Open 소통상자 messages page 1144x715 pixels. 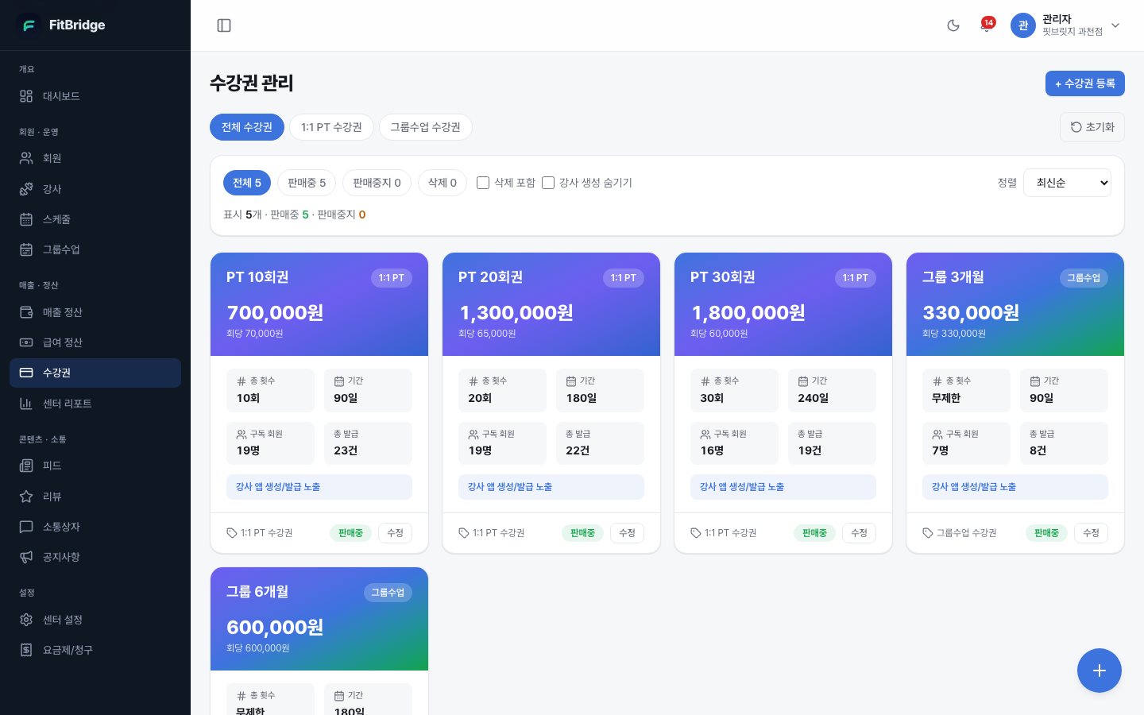(x=95, y=527)
